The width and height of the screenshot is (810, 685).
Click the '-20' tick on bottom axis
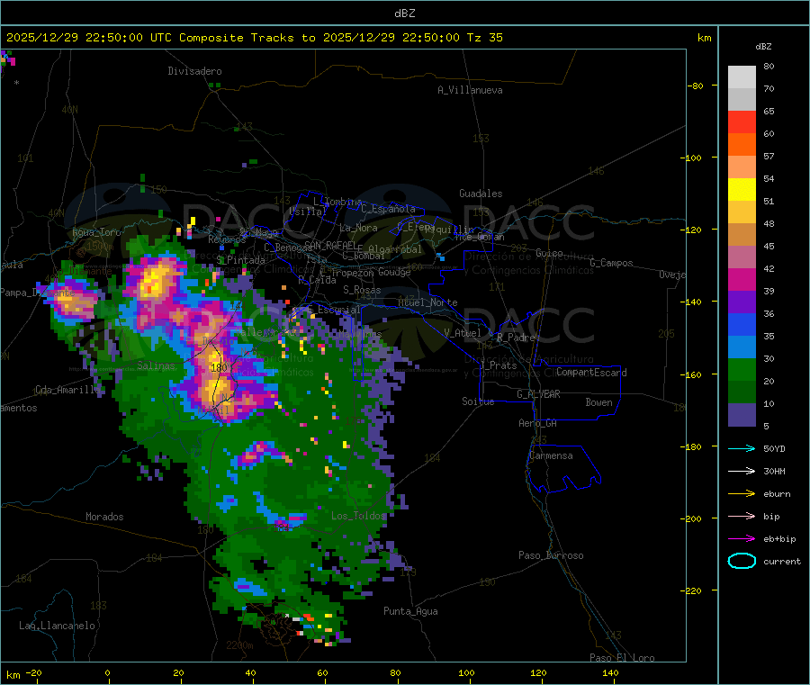pyautogui.click(x=34, y=672)
